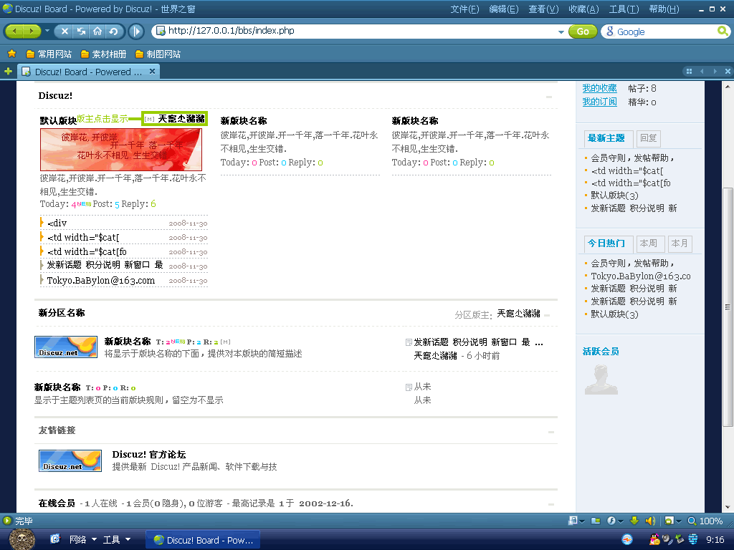Open the 查看(V) menu
Viewport: 734px width, 550px height.
pyautogui.click(x=543, y=9)
